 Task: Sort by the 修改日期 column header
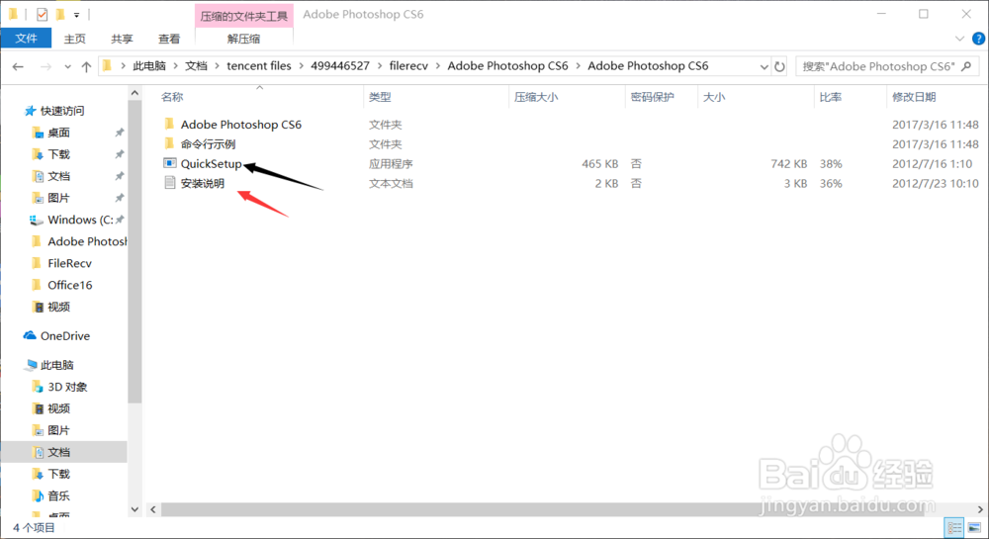[x=914, y=97]
